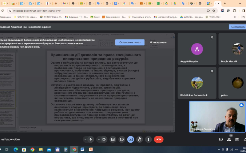The width and height of the screenshot is (246, 153).
Task: Open Task View on the taskbar
Action: coord(7,150)
